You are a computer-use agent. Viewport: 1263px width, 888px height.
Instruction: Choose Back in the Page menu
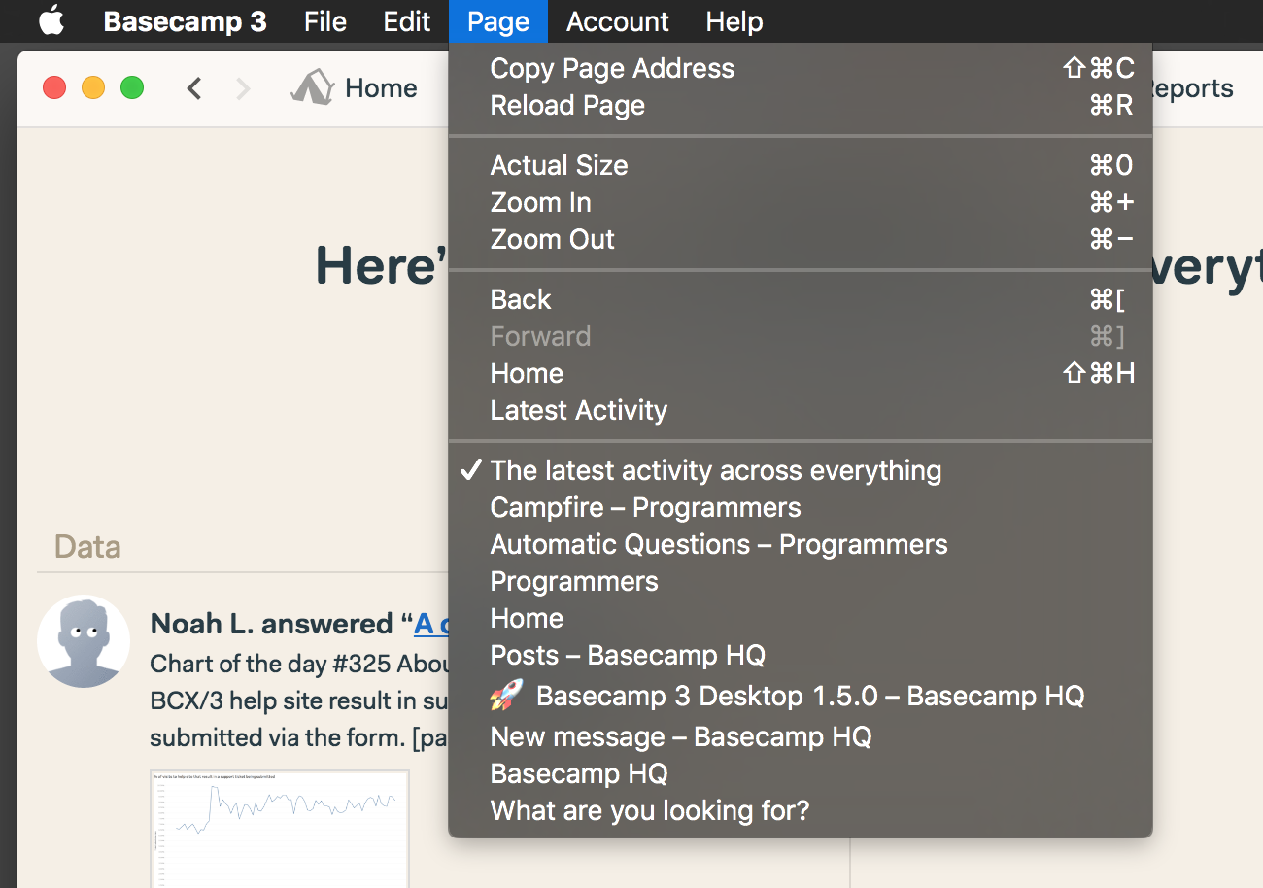pyautogui.click(x=801, y=299)
